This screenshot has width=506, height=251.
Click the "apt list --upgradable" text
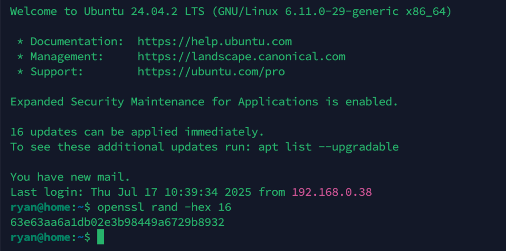(x=329, y=147)
